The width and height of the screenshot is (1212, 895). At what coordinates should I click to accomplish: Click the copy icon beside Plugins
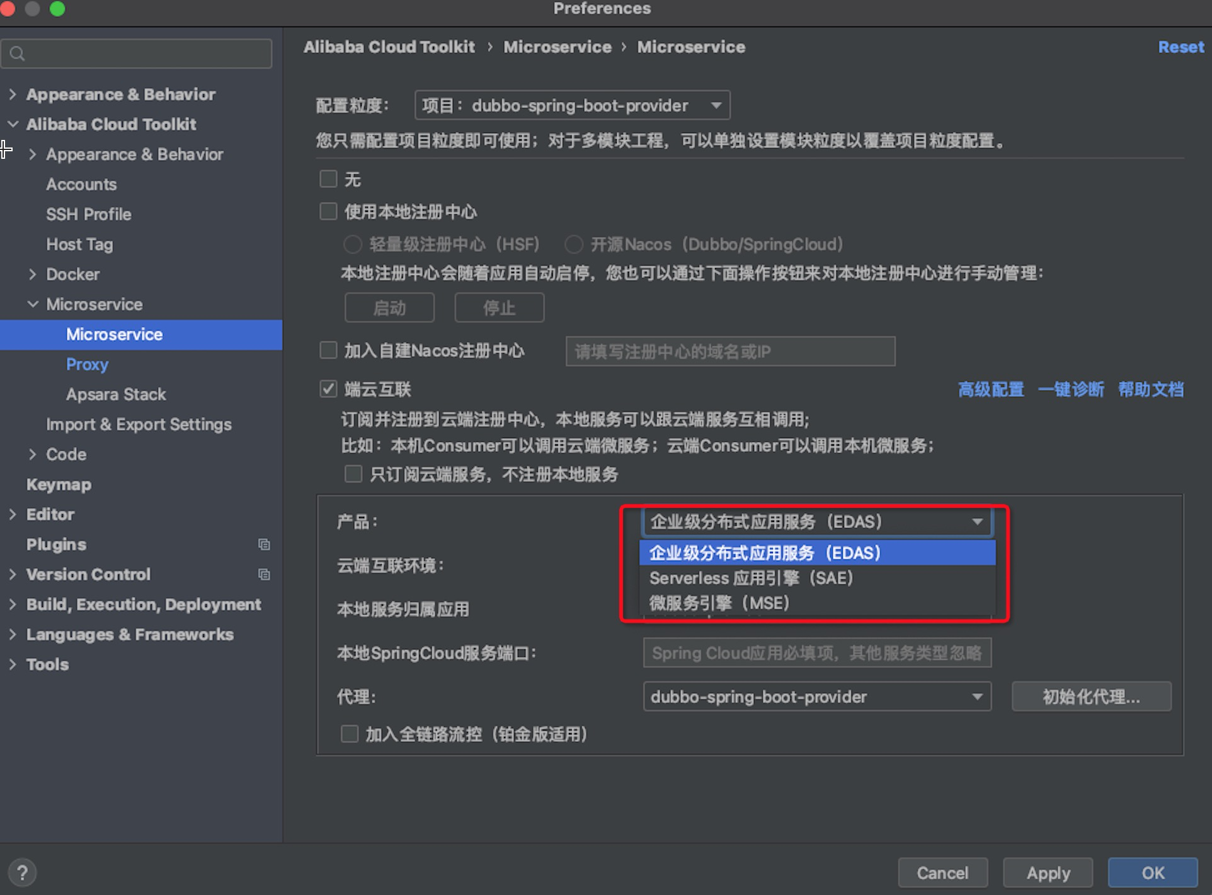point(264,545)
